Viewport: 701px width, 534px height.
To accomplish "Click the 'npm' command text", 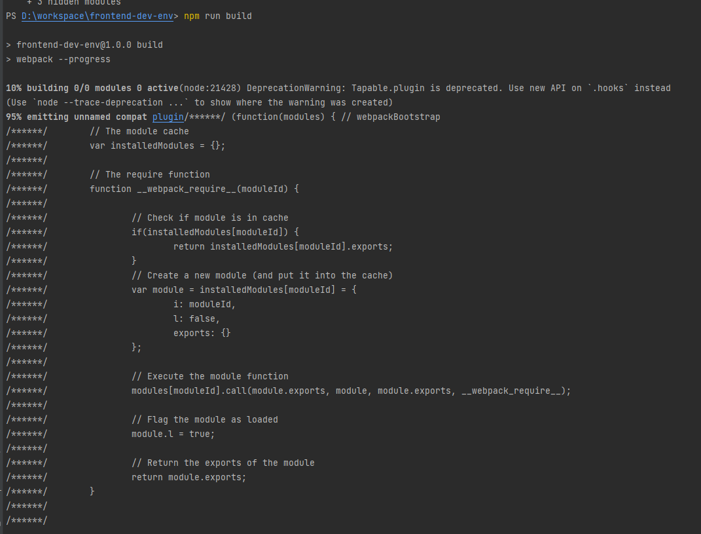I will (x=191, y=16).
